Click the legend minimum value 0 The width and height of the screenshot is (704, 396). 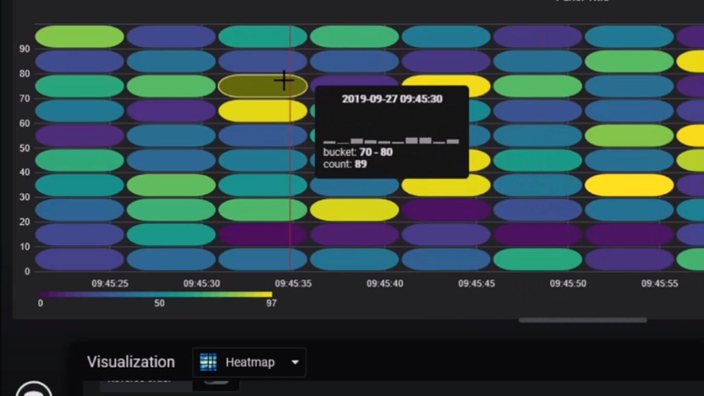point(40,303)
